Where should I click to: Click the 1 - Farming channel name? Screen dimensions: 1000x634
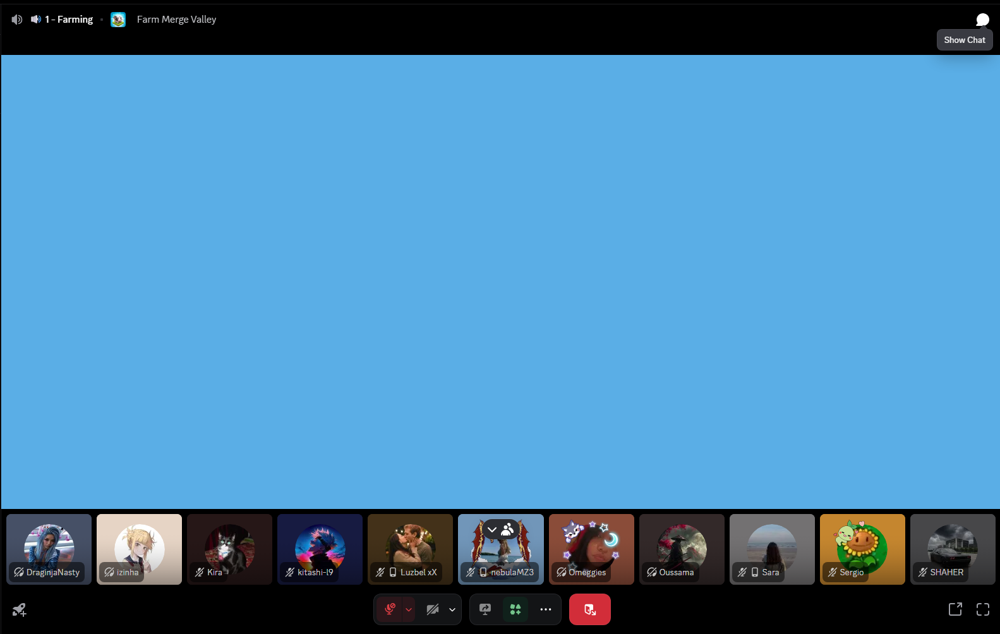pyautogui.click(x=69, y=20)
